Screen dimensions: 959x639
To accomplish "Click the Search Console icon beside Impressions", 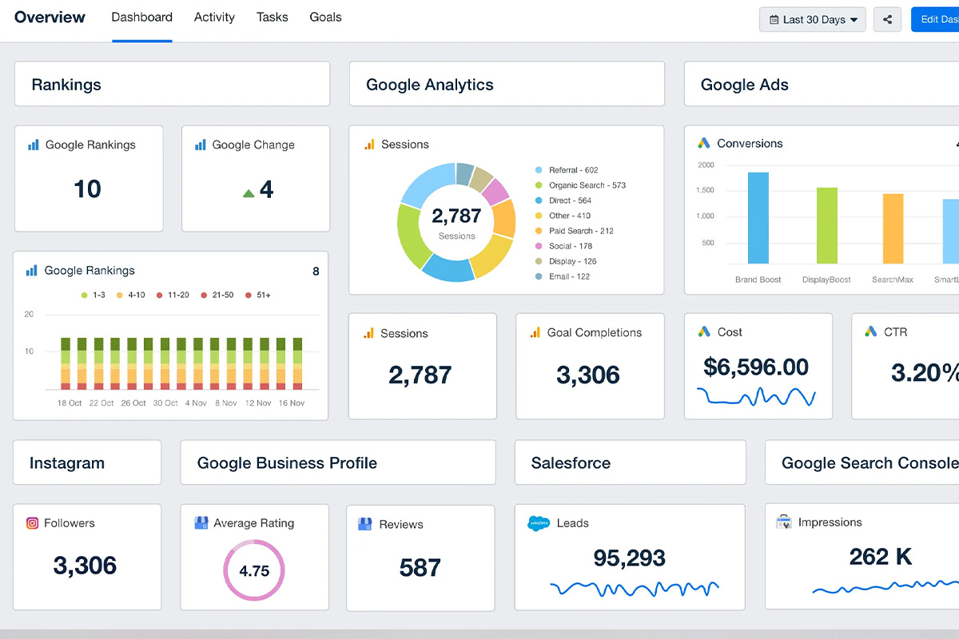I will click(x=784, y=522).
